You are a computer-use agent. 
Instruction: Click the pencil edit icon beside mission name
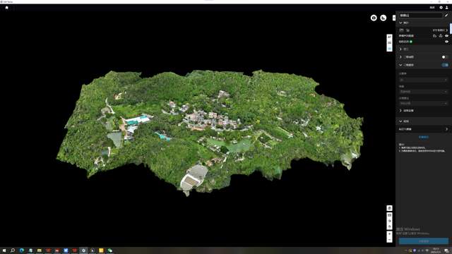pos(446,16)
